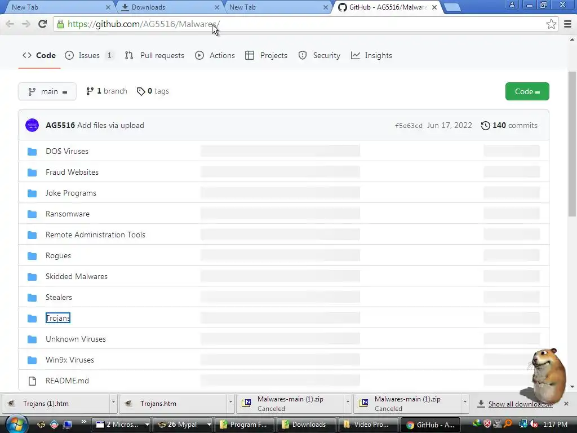The width and height of the screenshot is (577, 433).
Task: Expand the 2 Microsoft taskbar group arrow
Action: point(147,425)
